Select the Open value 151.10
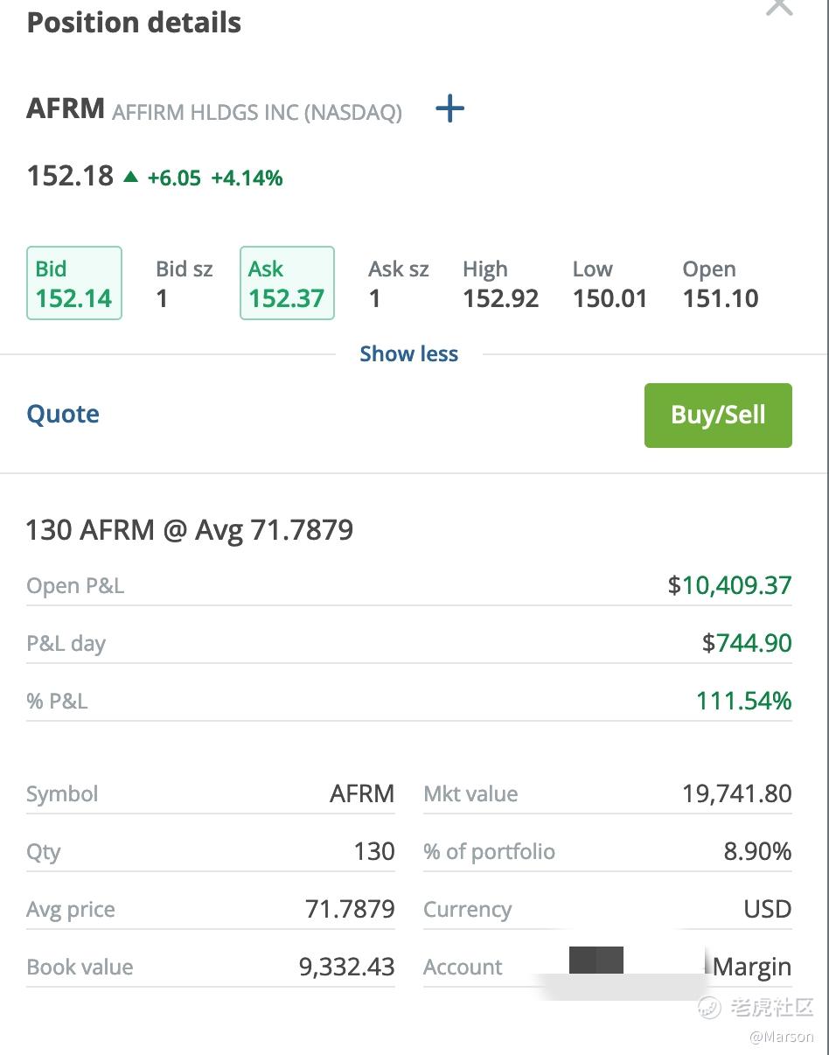This screenshot has height=1055, width=829. (721, 299)
